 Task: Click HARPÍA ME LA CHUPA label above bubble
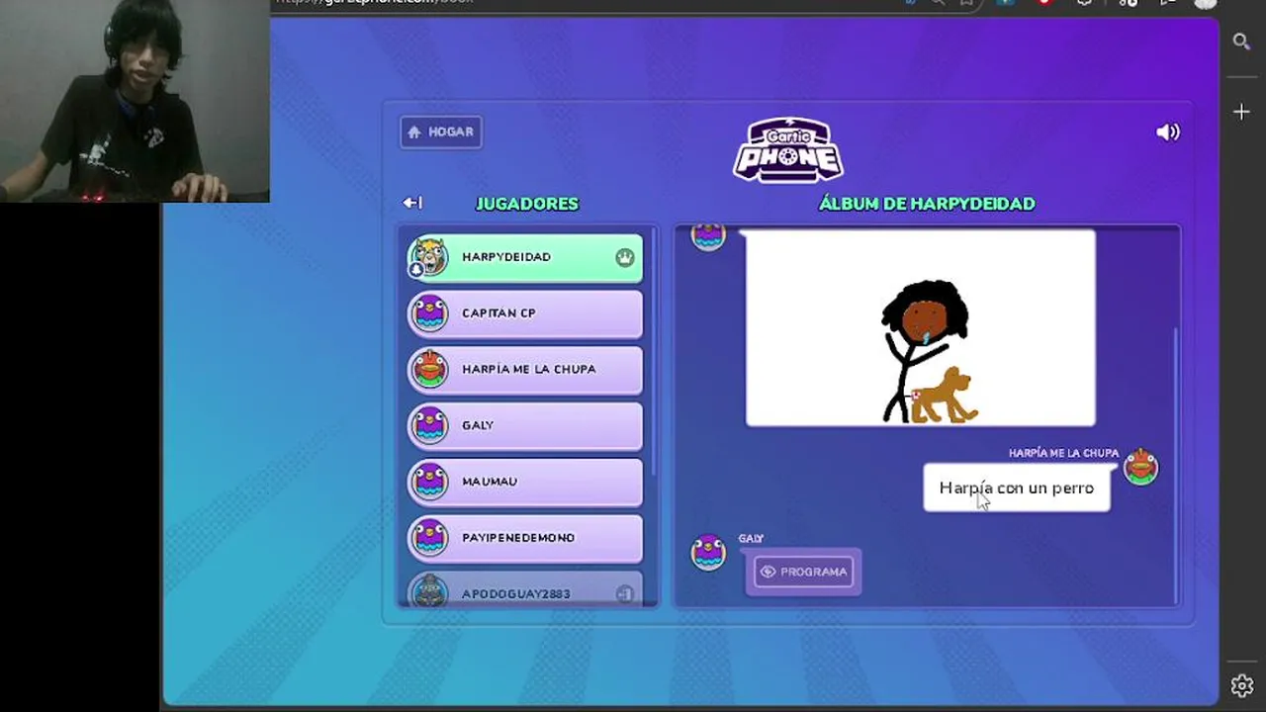coord(1063,453)
